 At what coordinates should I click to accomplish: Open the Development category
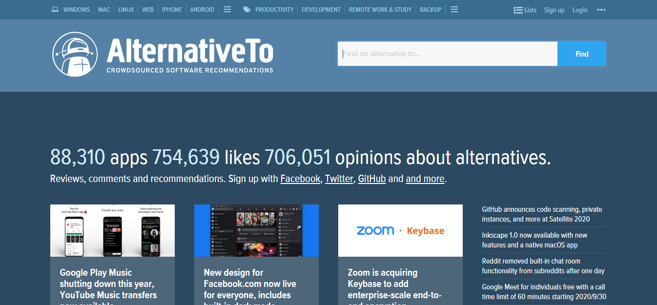click(321, 10)
